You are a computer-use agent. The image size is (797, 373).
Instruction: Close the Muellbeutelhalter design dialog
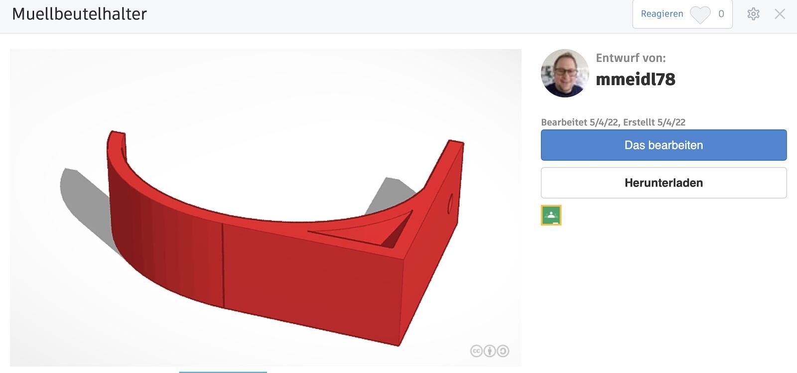780,14
